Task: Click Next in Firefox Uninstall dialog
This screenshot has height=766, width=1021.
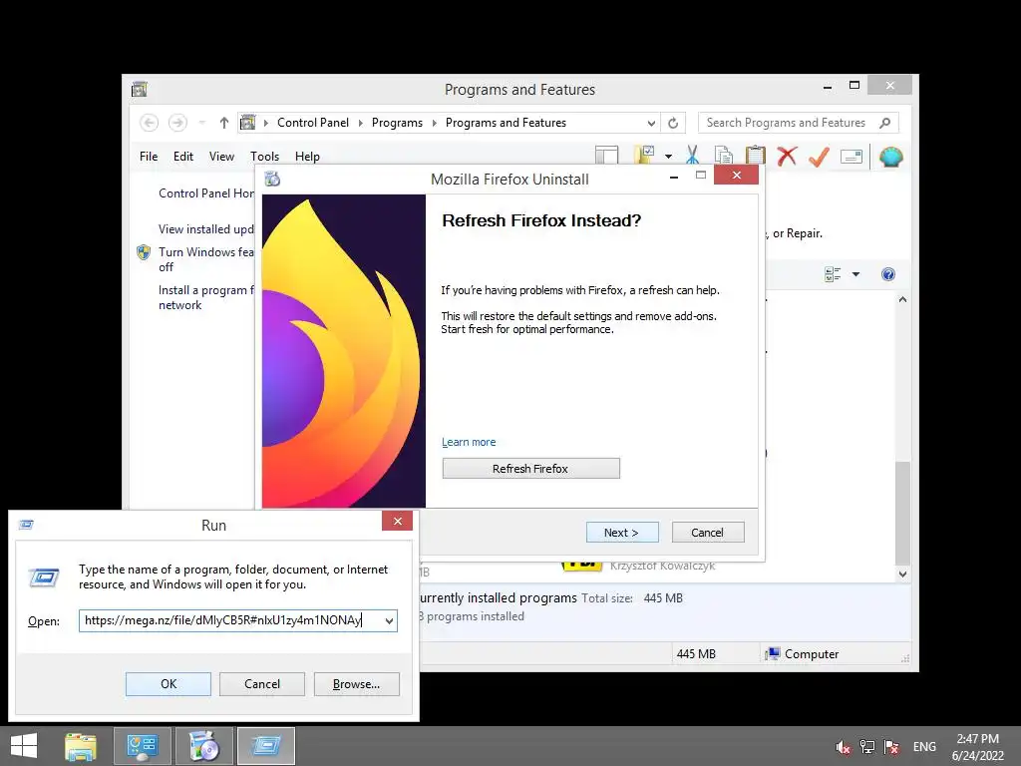Action: tap(622, 533)
